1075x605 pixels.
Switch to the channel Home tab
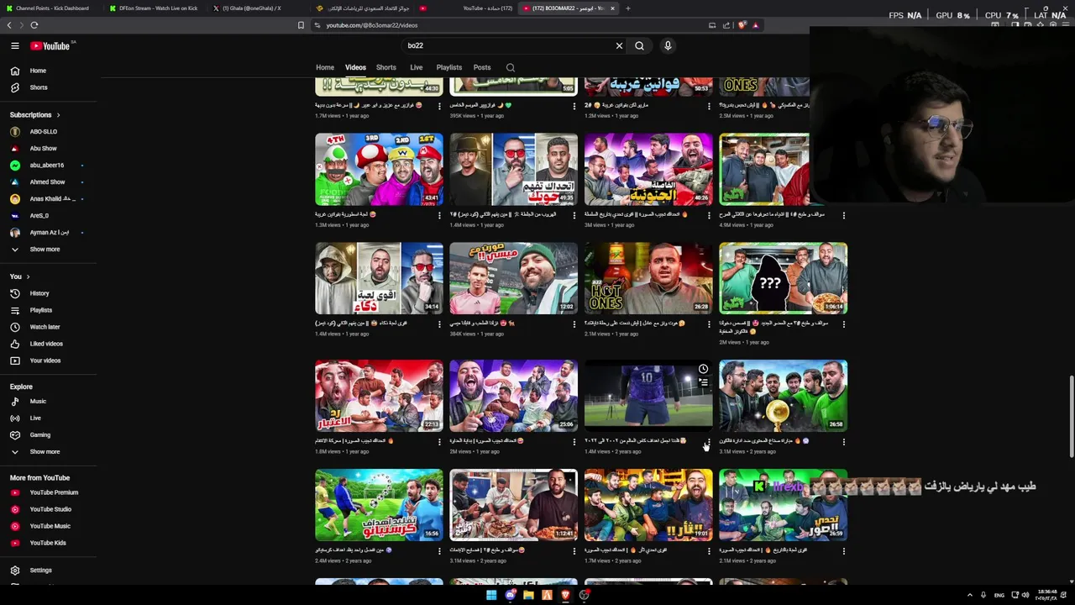click(325, 67)
